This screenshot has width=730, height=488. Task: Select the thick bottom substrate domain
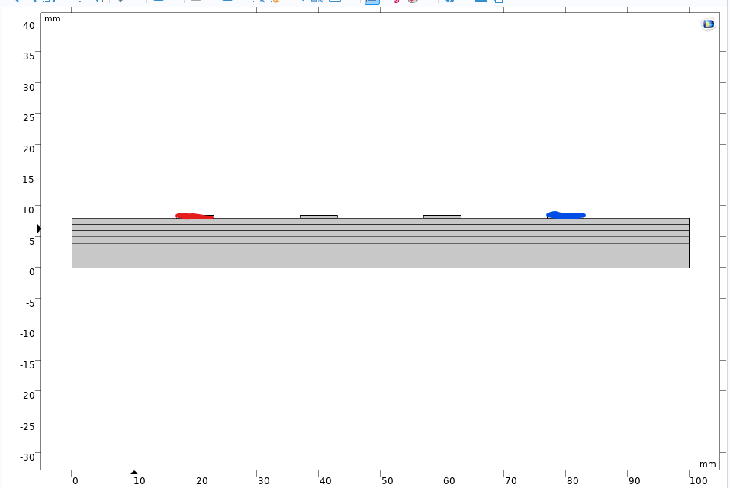click(x=380, y=255)
